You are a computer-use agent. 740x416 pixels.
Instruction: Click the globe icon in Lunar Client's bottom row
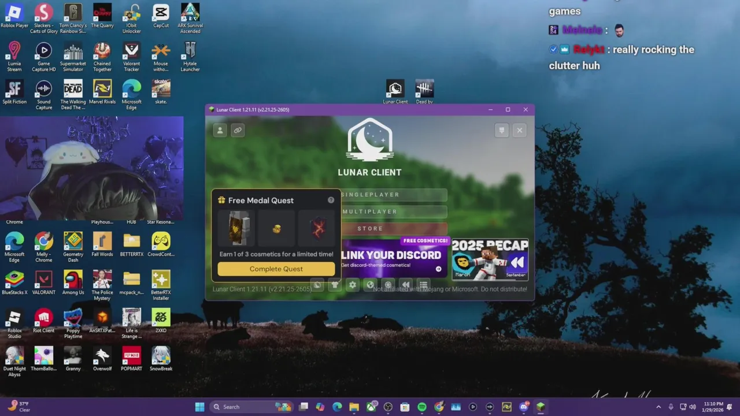370,284
